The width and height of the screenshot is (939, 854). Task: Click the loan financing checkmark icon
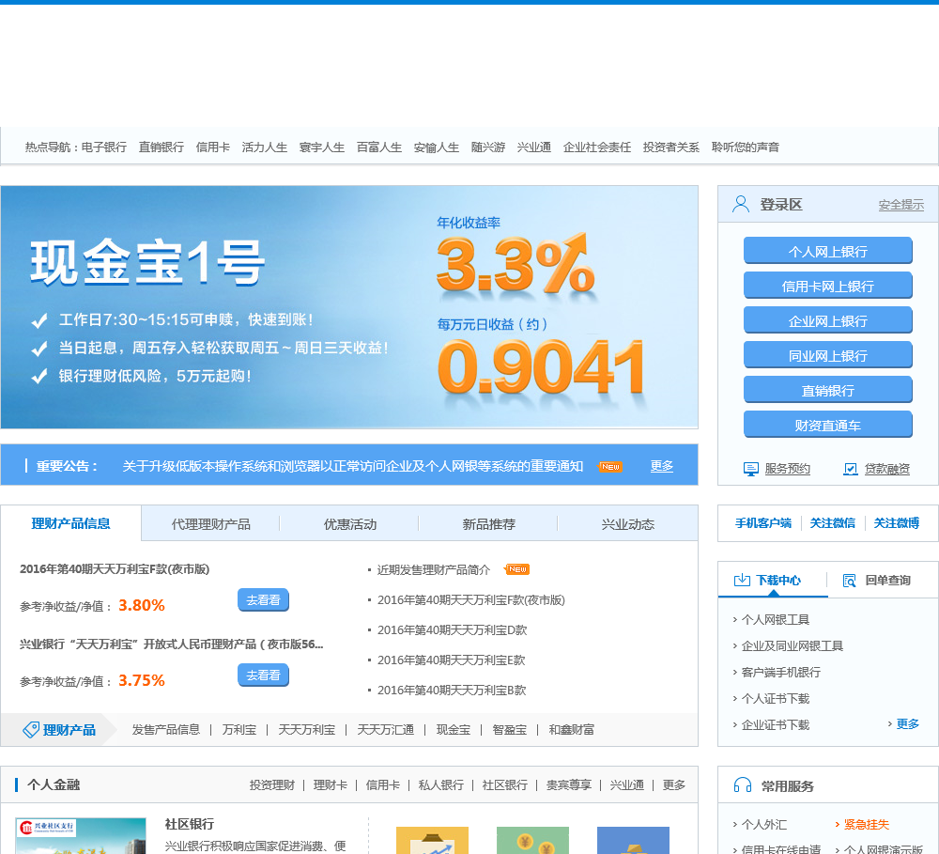tap(851, 469)
